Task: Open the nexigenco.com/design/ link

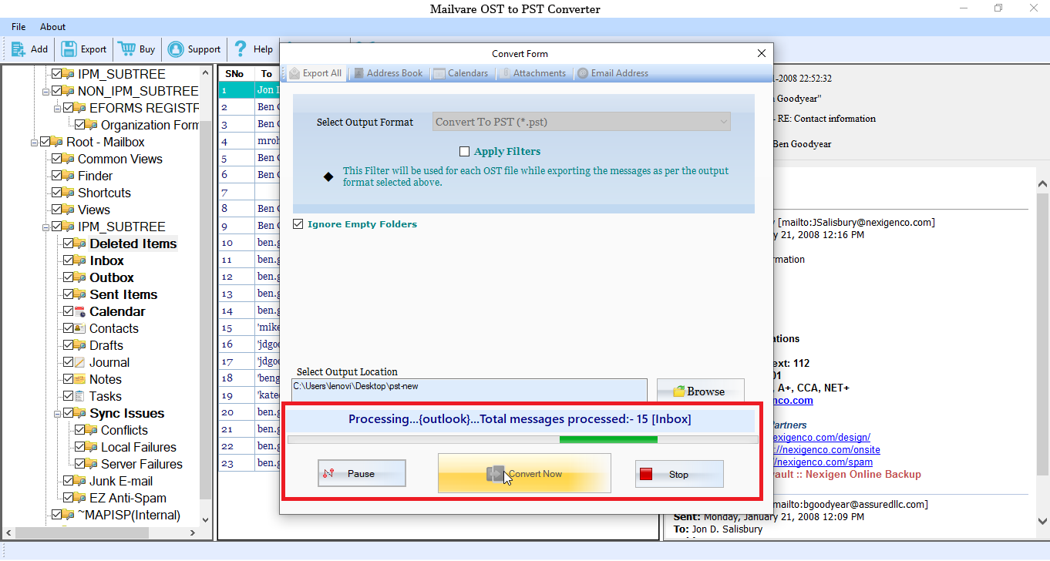Action: pos(820,438)
